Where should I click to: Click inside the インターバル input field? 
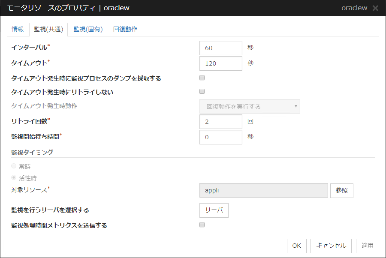(220, 48)
